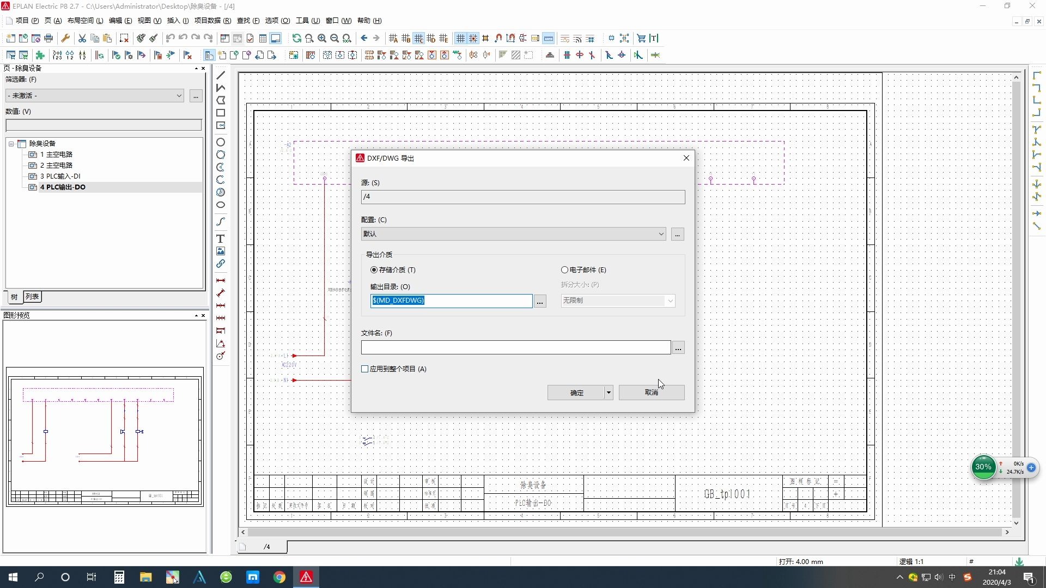Click the 取消 button
Viewport: 1046px width, 588px height.
pyautogui.click(x=652, y=393)
